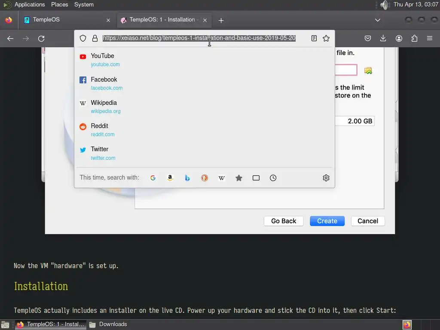Open search settings gear icon
The height and width of the screenshot is (330, 440).
[x=326, y=178]
